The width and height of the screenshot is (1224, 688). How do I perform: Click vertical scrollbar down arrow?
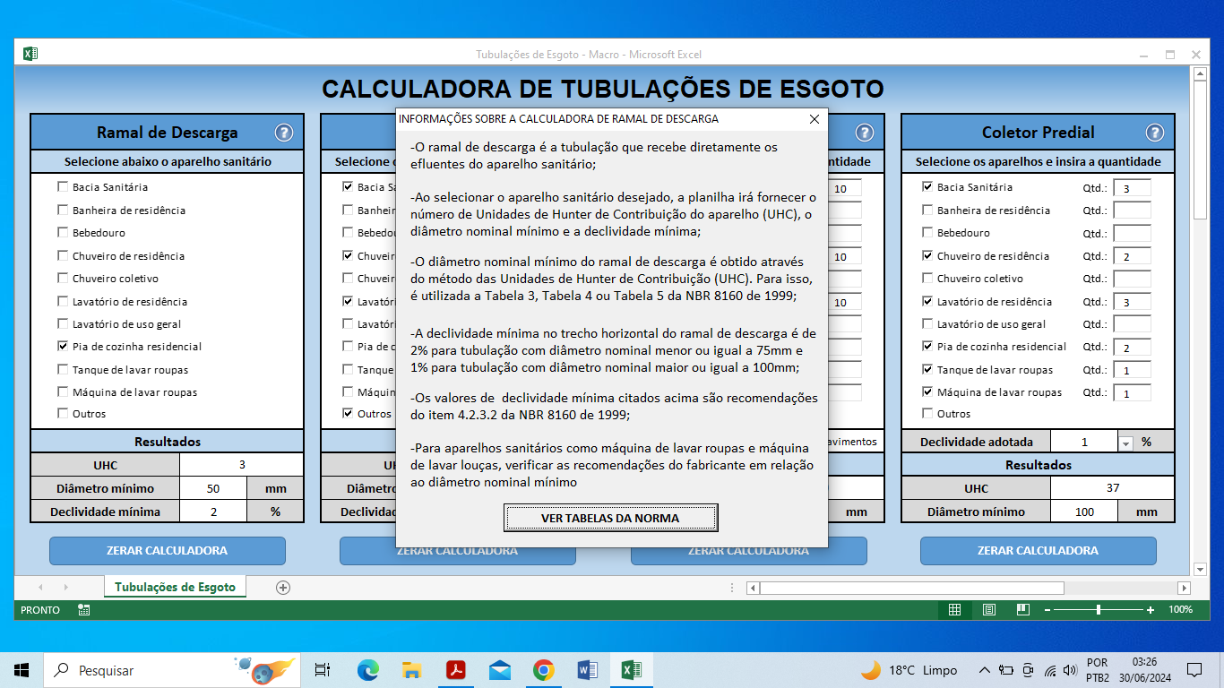pos(1201,569)
